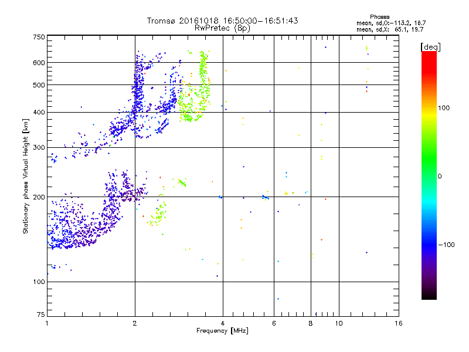Click the y-axis tick label '400'
Image resolution: width=469 pixels, height=352 pixels.
point(39,112)
